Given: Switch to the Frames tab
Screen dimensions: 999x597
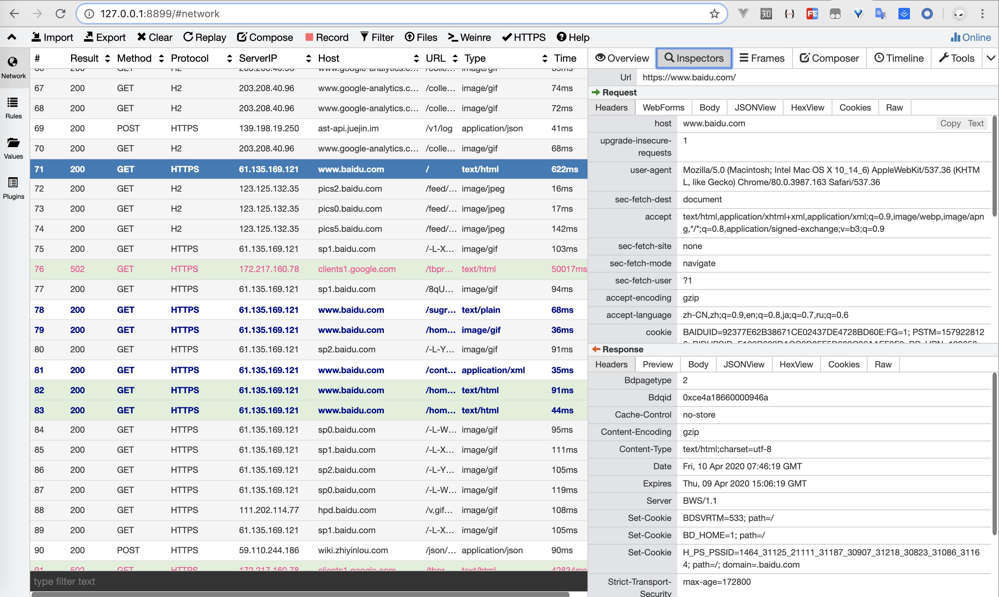Looking at the screenshot, I should [762, 58].
